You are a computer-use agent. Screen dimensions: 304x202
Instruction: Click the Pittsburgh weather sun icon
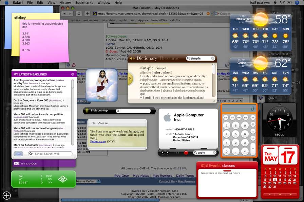click(261, 19)
